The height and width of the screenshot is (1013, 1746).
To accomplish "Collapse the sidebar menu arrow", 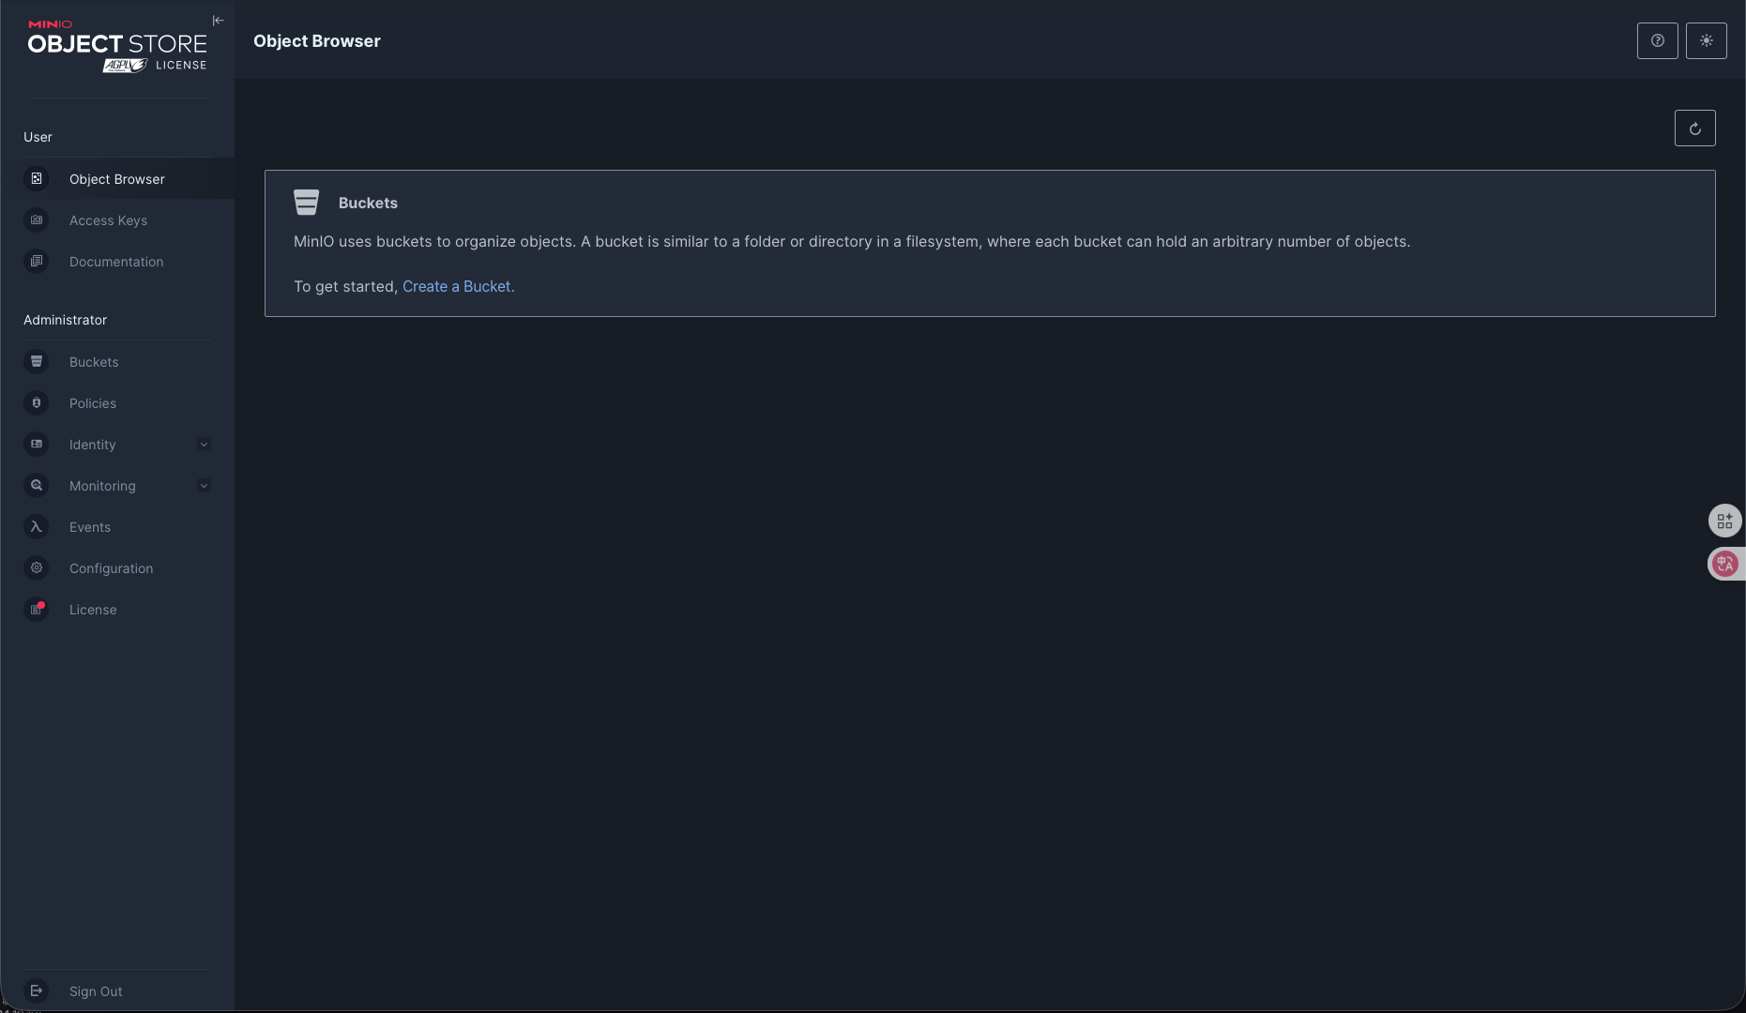I will click(x=218, y=21).
